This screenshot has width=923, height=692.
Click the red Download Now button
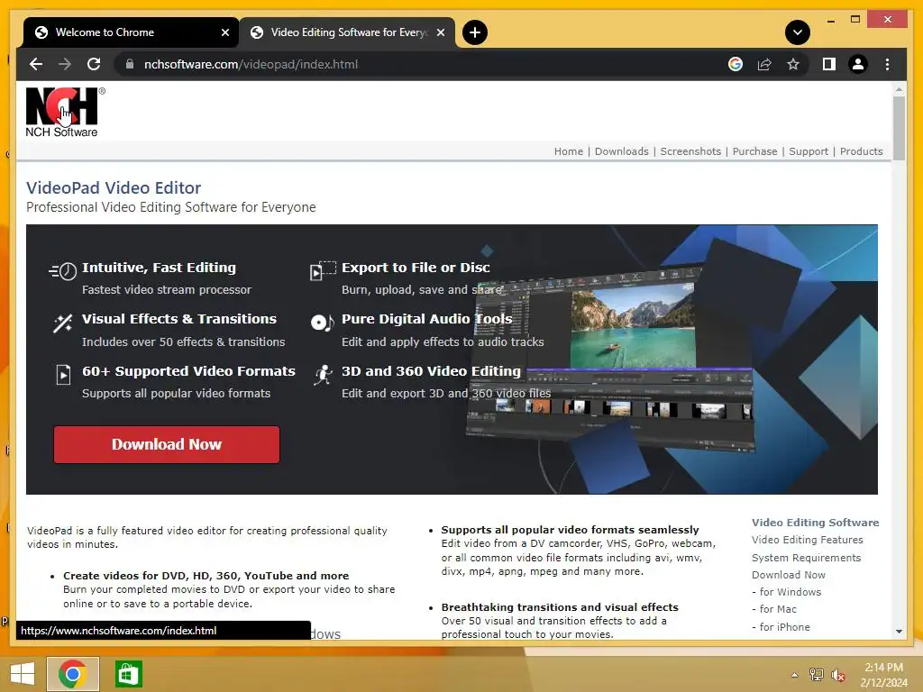[x=167, y=444]
